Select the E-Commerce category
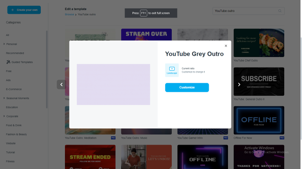 pos(14,89)
